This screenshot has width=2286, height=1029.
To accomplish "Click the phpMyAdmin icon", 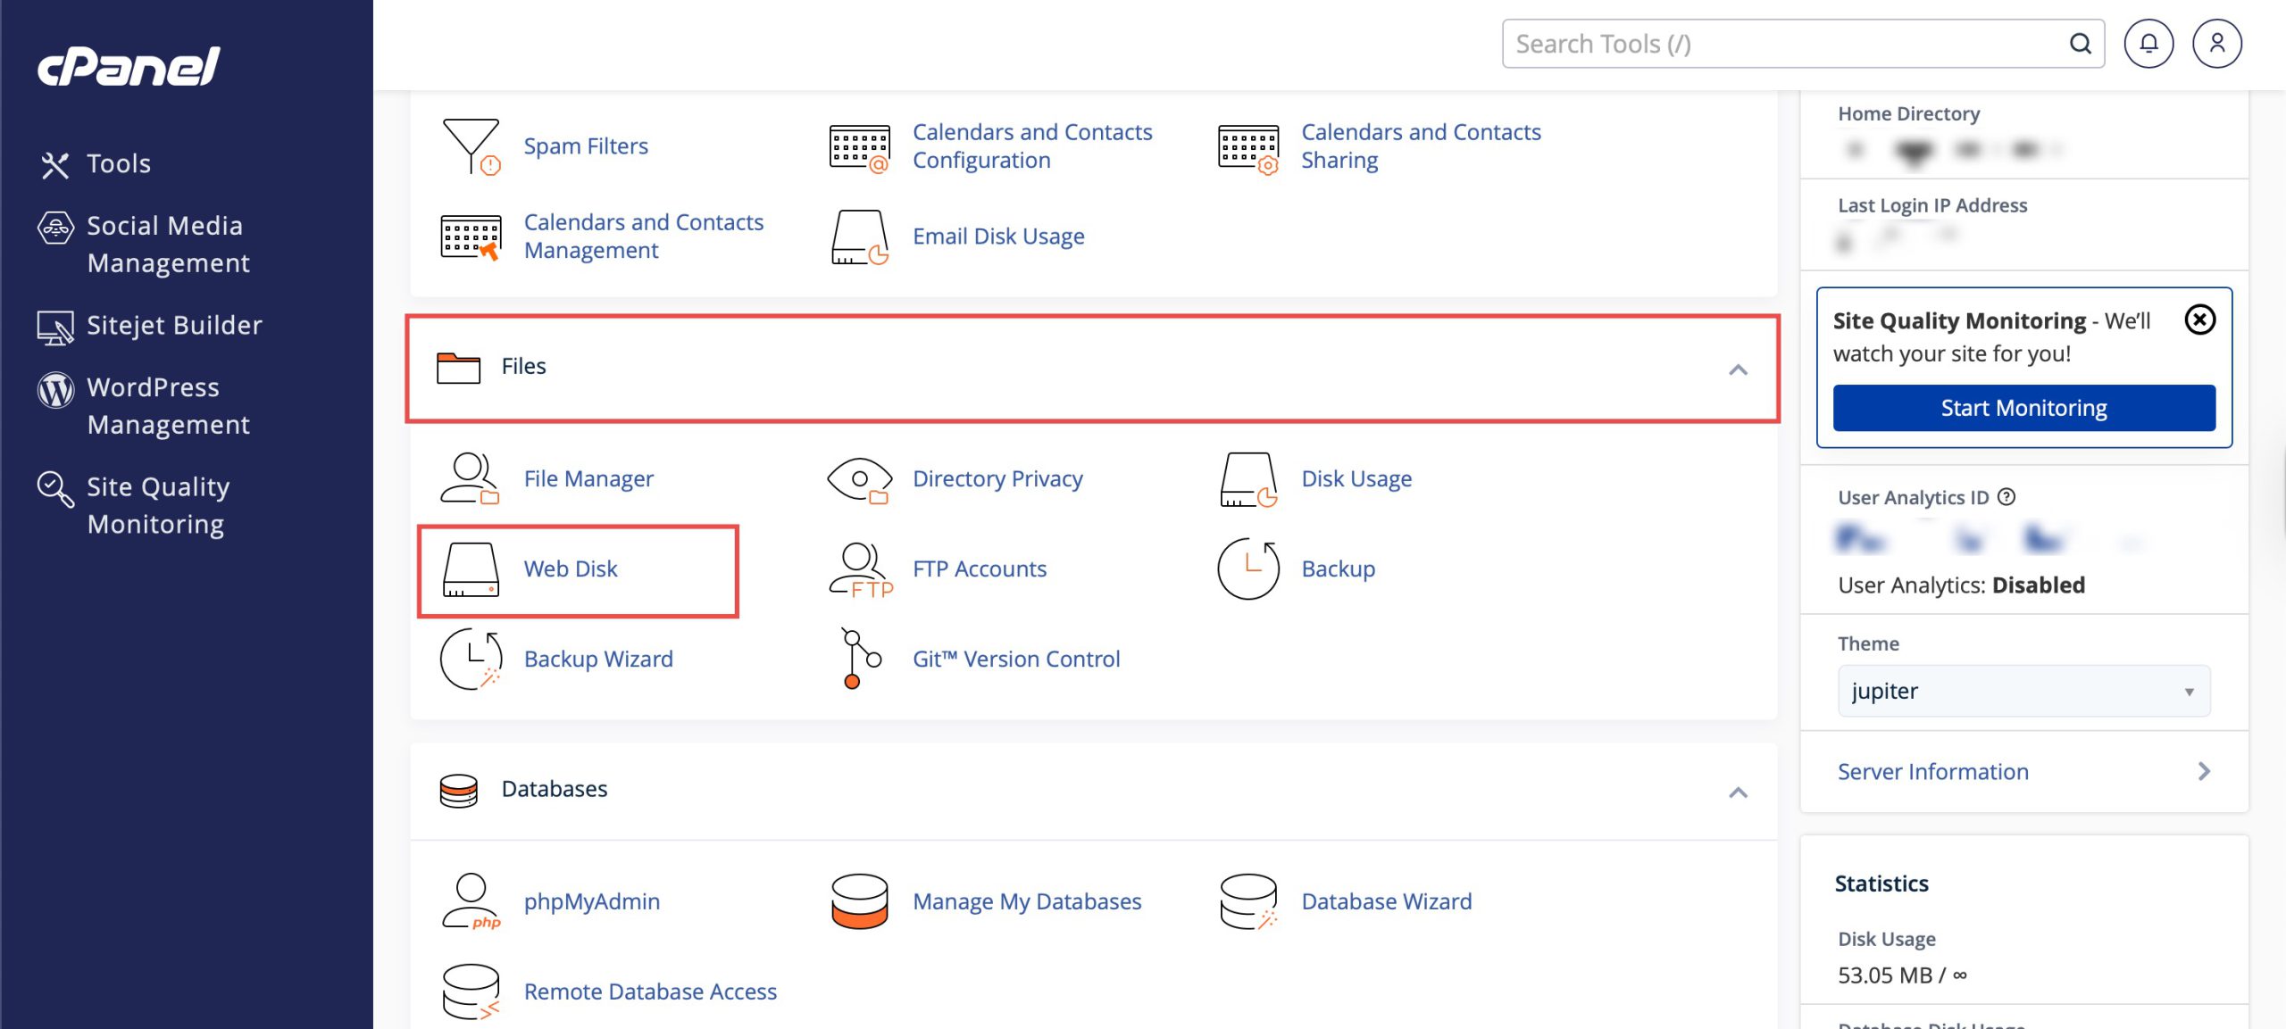I will 471,901.
